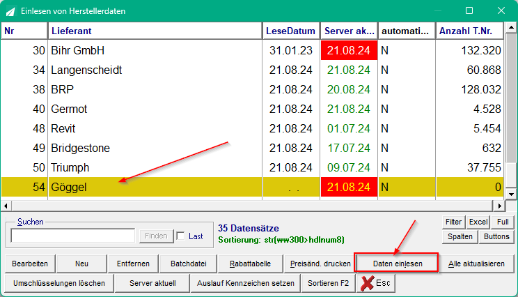Viewport: 518px width, 297px height.
Task: Click count 132.320 cell
Action: (x=470, y=50)
